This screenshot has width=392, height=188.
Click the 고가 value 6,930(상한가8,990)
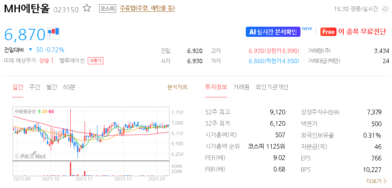[274, 51]
